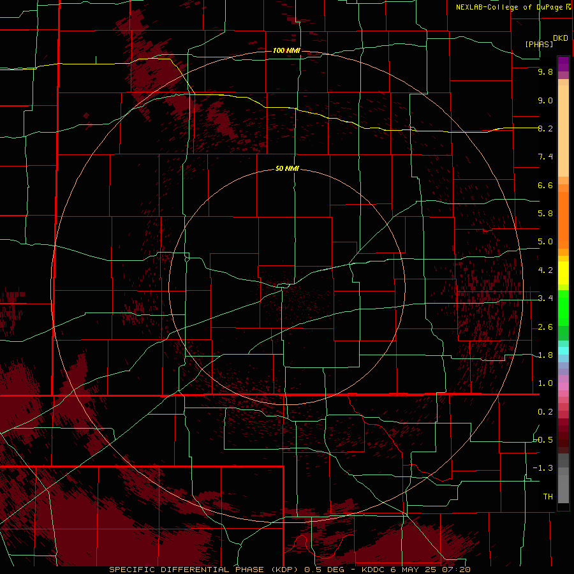Click the -0.5 scale value

tap(543, 440)
